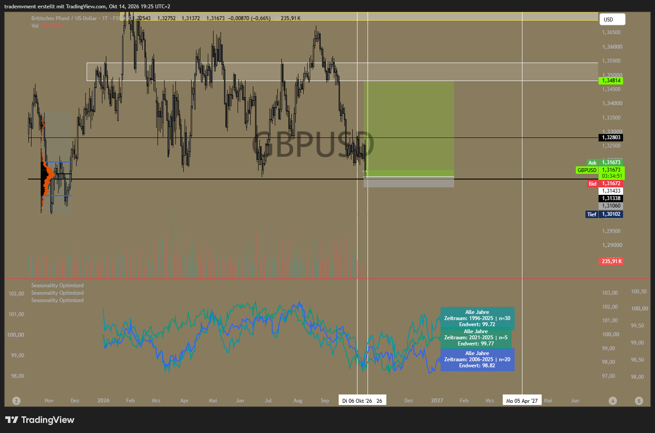Click the Britisches Pfund / US-Dollar symbol title
Image resolution: width=655 pixels, height=433 pixels.
(64, 18)
